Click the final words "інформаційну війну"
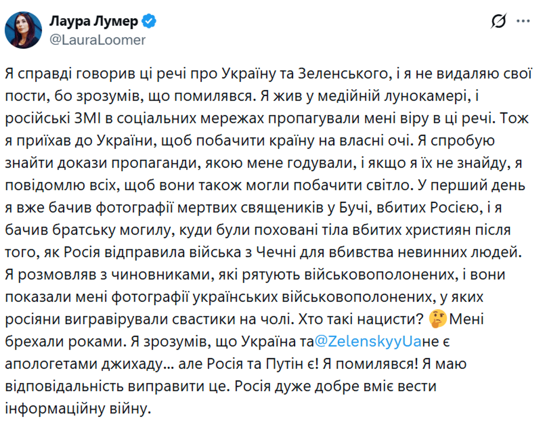 (x=78, y=409)
